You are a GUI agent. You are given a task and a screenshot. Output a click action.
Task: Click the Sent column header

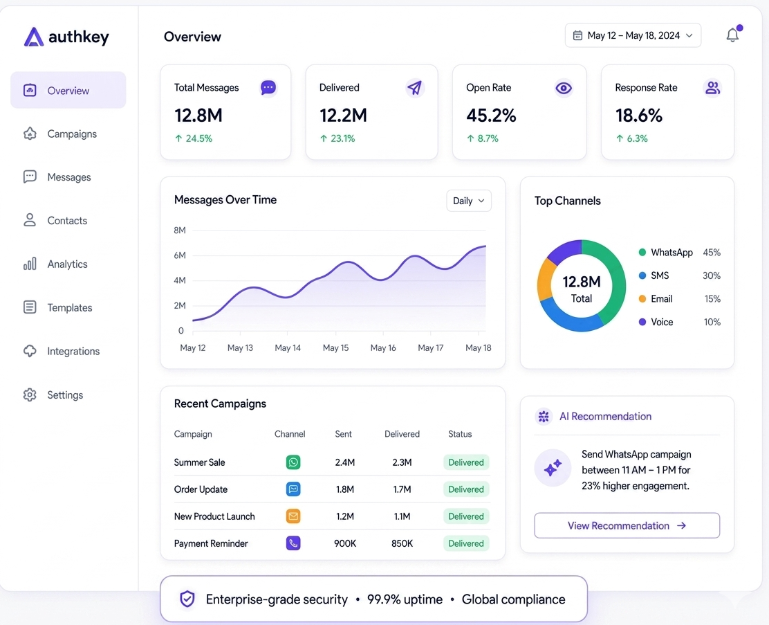coord(343,434)
